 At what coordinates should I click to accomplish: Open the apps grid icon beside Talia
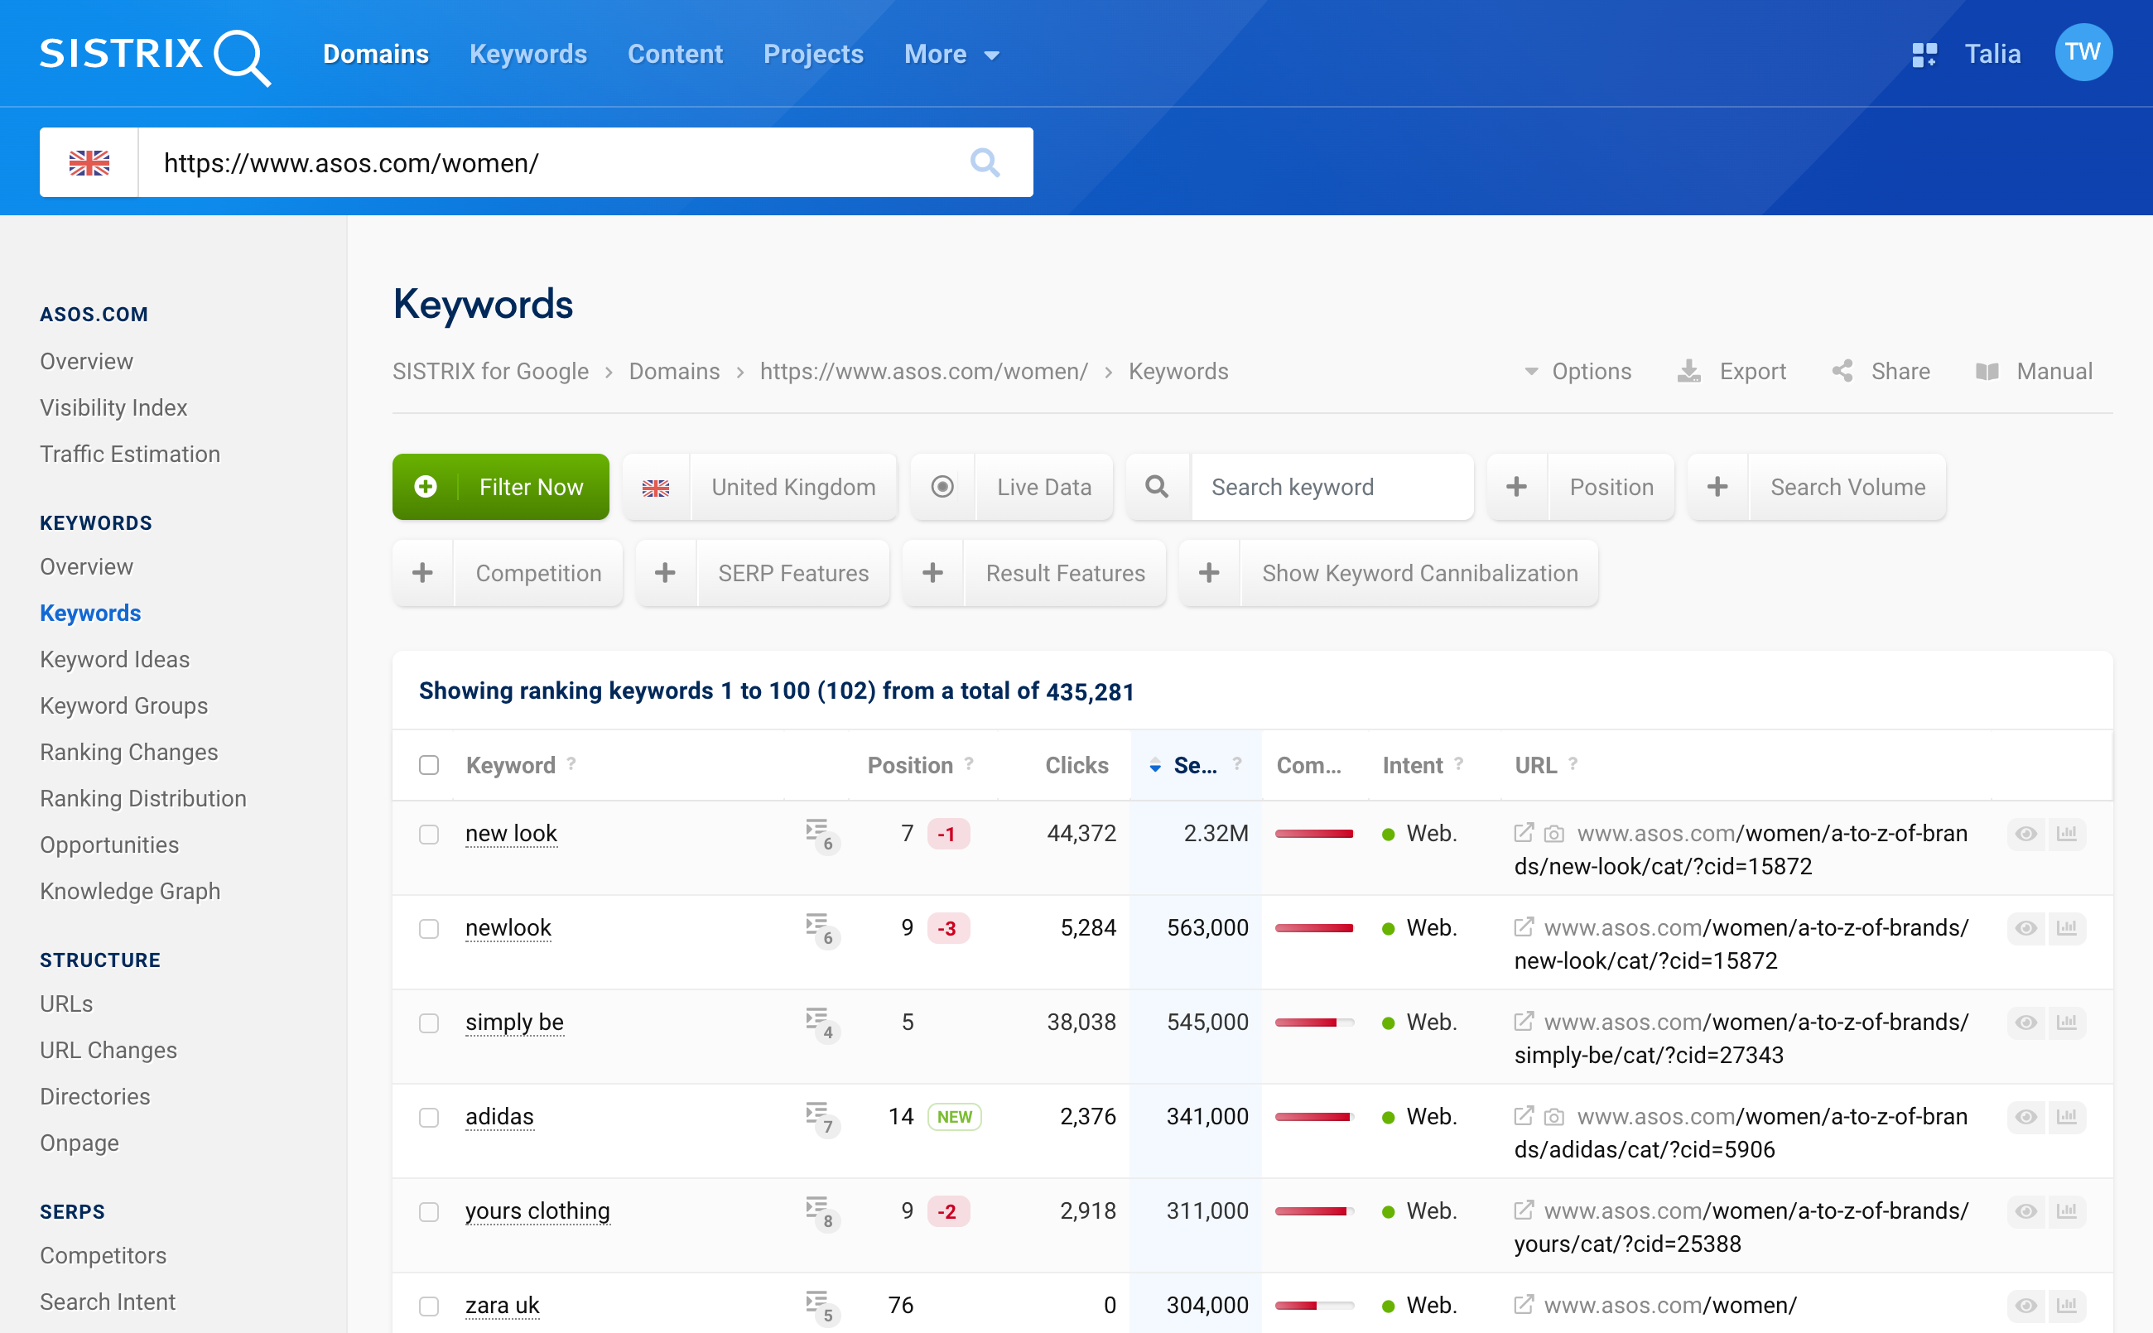tap(1924, 55)
